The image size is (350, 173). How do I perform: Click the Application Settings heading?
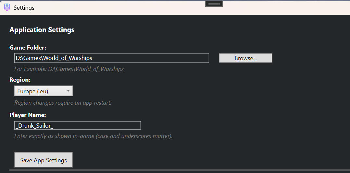tap(42, 30)
